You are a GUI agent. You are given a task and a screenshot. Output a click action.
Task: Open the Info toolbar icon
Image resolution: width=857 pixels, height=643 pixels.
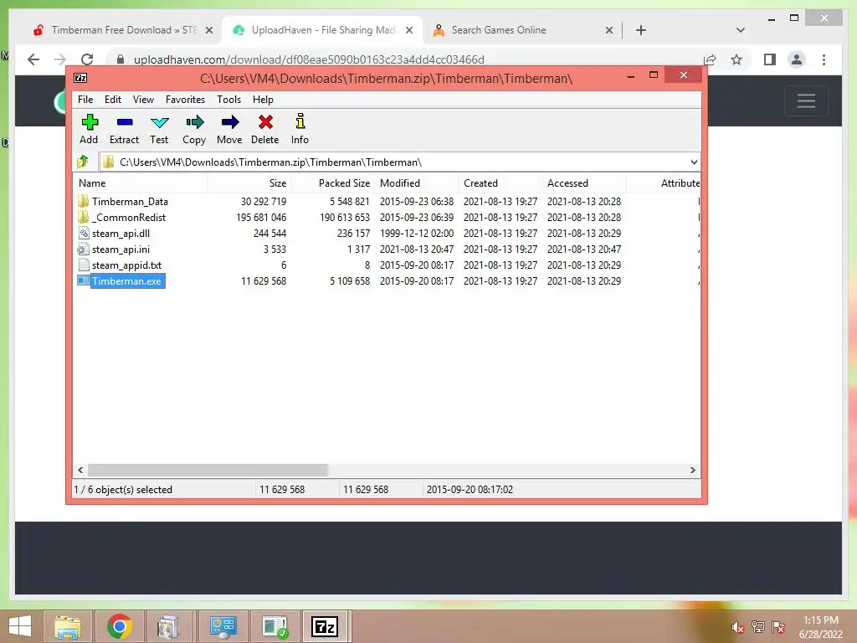tap(300, 121)
